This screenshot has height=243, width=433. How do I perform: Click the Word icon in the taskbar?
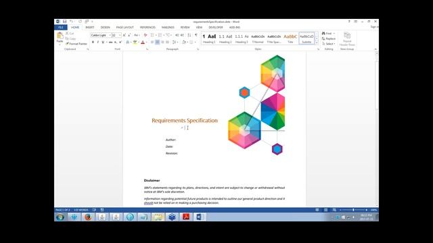pos(200,217)
